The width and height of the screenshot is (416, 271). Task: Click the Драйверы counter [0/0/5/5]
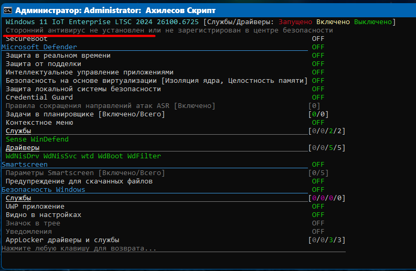(327, 148)
